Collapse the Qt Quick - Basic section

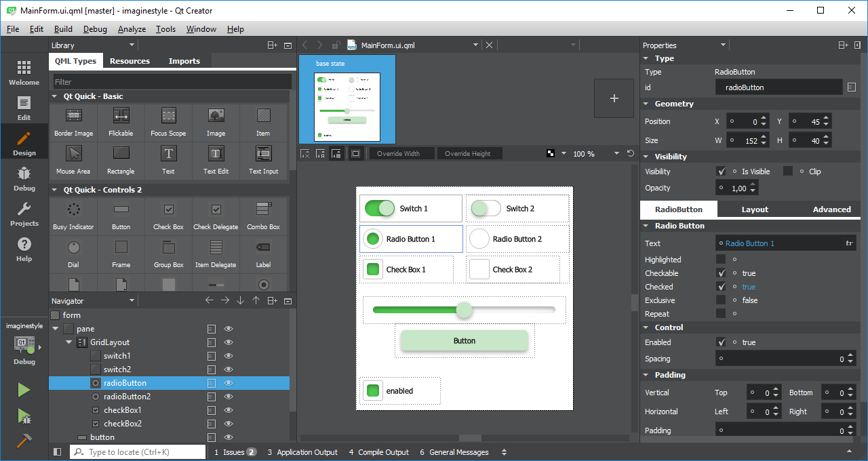[x=54, y=96]
